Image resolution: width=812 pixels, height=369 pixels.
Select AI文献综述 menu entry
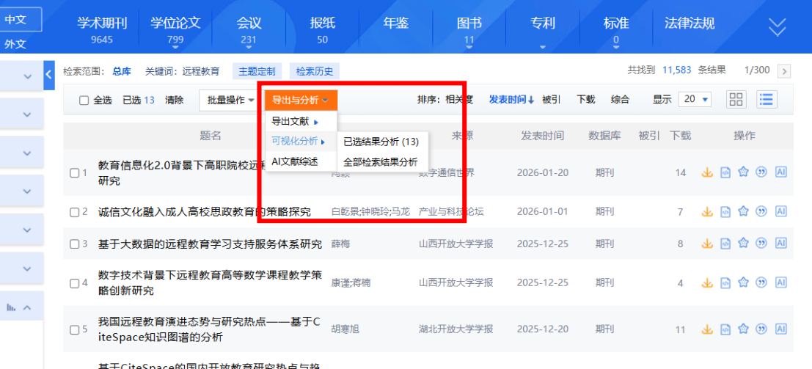(x=294, y=161)
